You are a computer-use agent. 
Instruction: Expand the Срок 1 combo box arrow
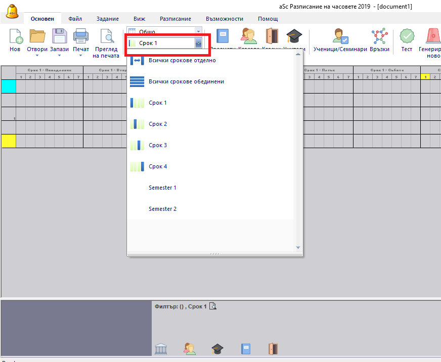click(x=198, y=43)
